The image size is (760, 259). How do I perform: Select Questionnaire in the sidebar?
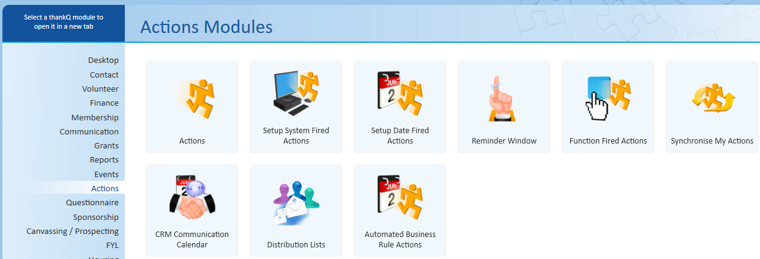pyautogui.click(x=92, y=202)
